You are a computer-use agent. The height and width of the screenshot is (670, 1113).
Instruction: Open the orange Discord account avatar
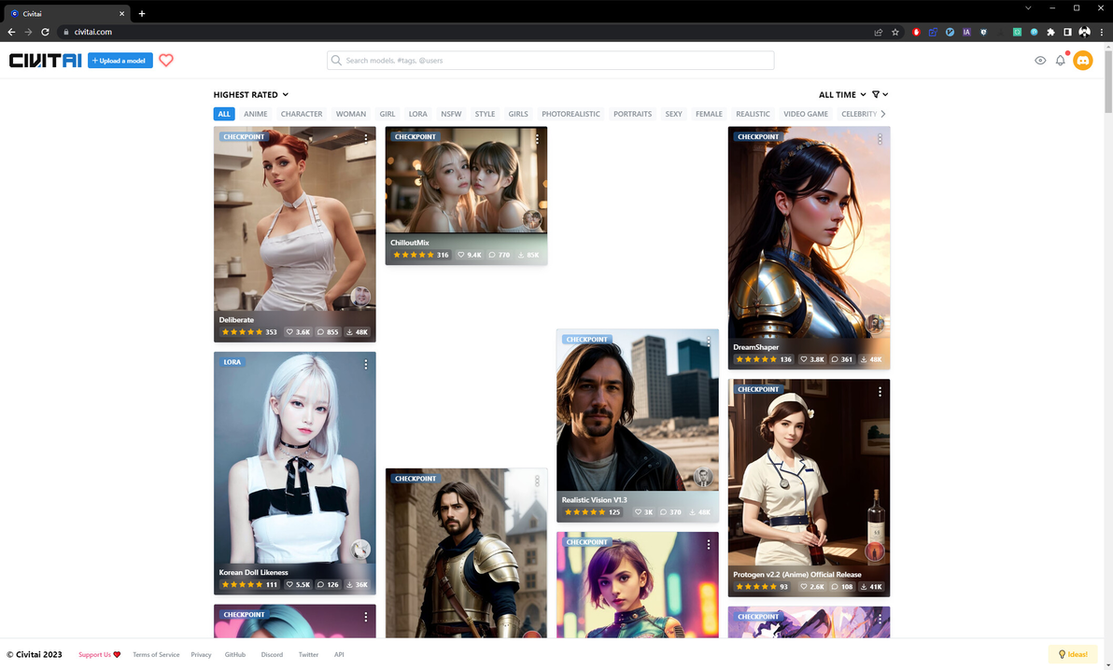(x=1082, y=61)
